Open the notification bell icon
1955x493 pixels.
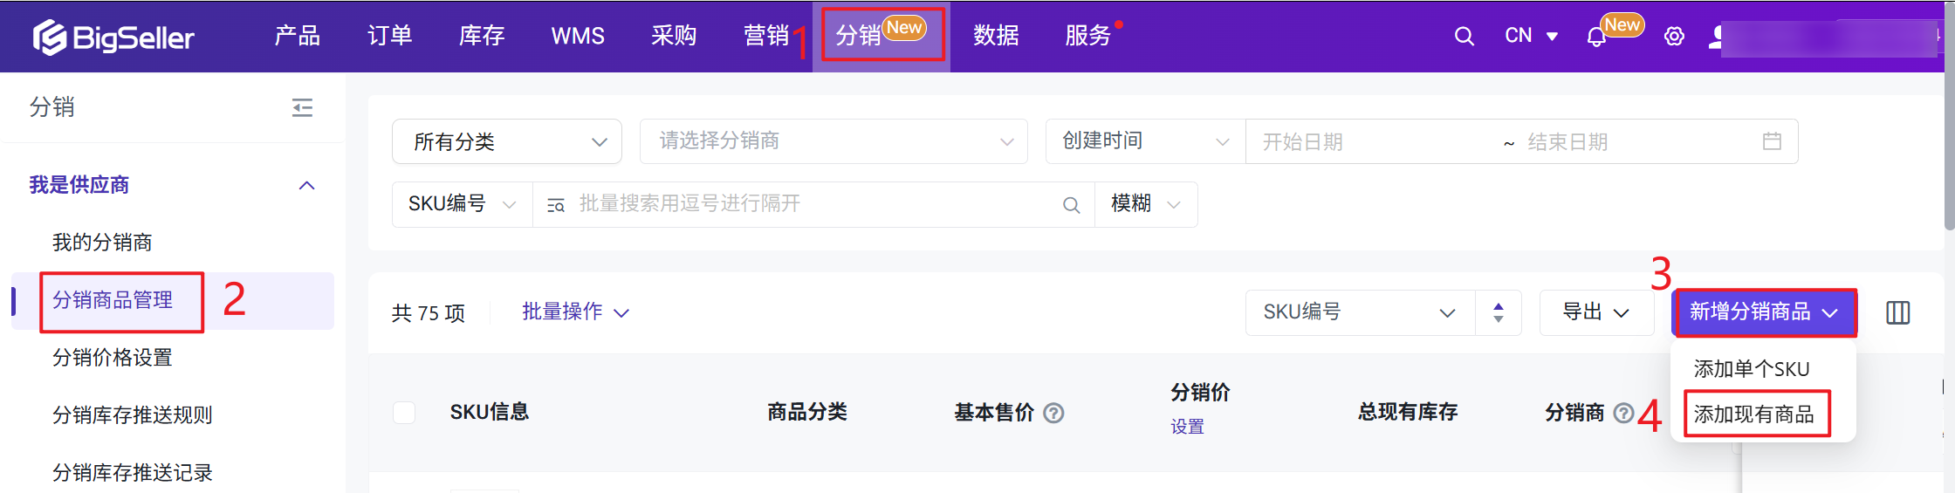[1596, 38]
